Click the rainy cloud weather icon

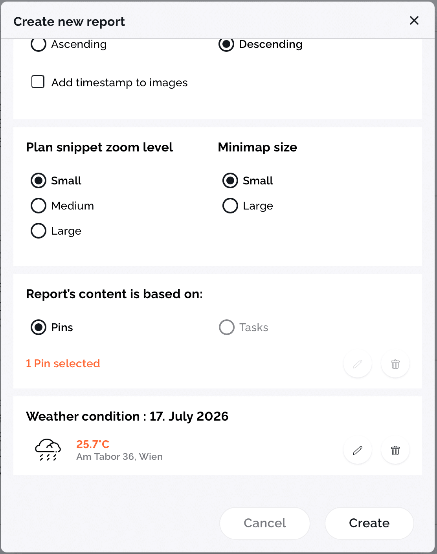tap(48, 450)
